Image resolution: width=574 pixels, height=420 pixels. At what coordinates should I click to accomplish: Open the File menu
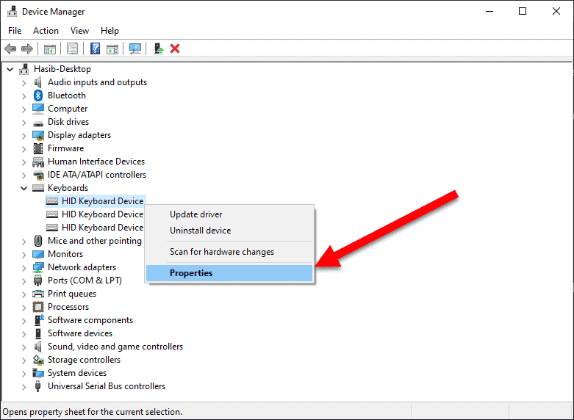[x=15, y=31]
